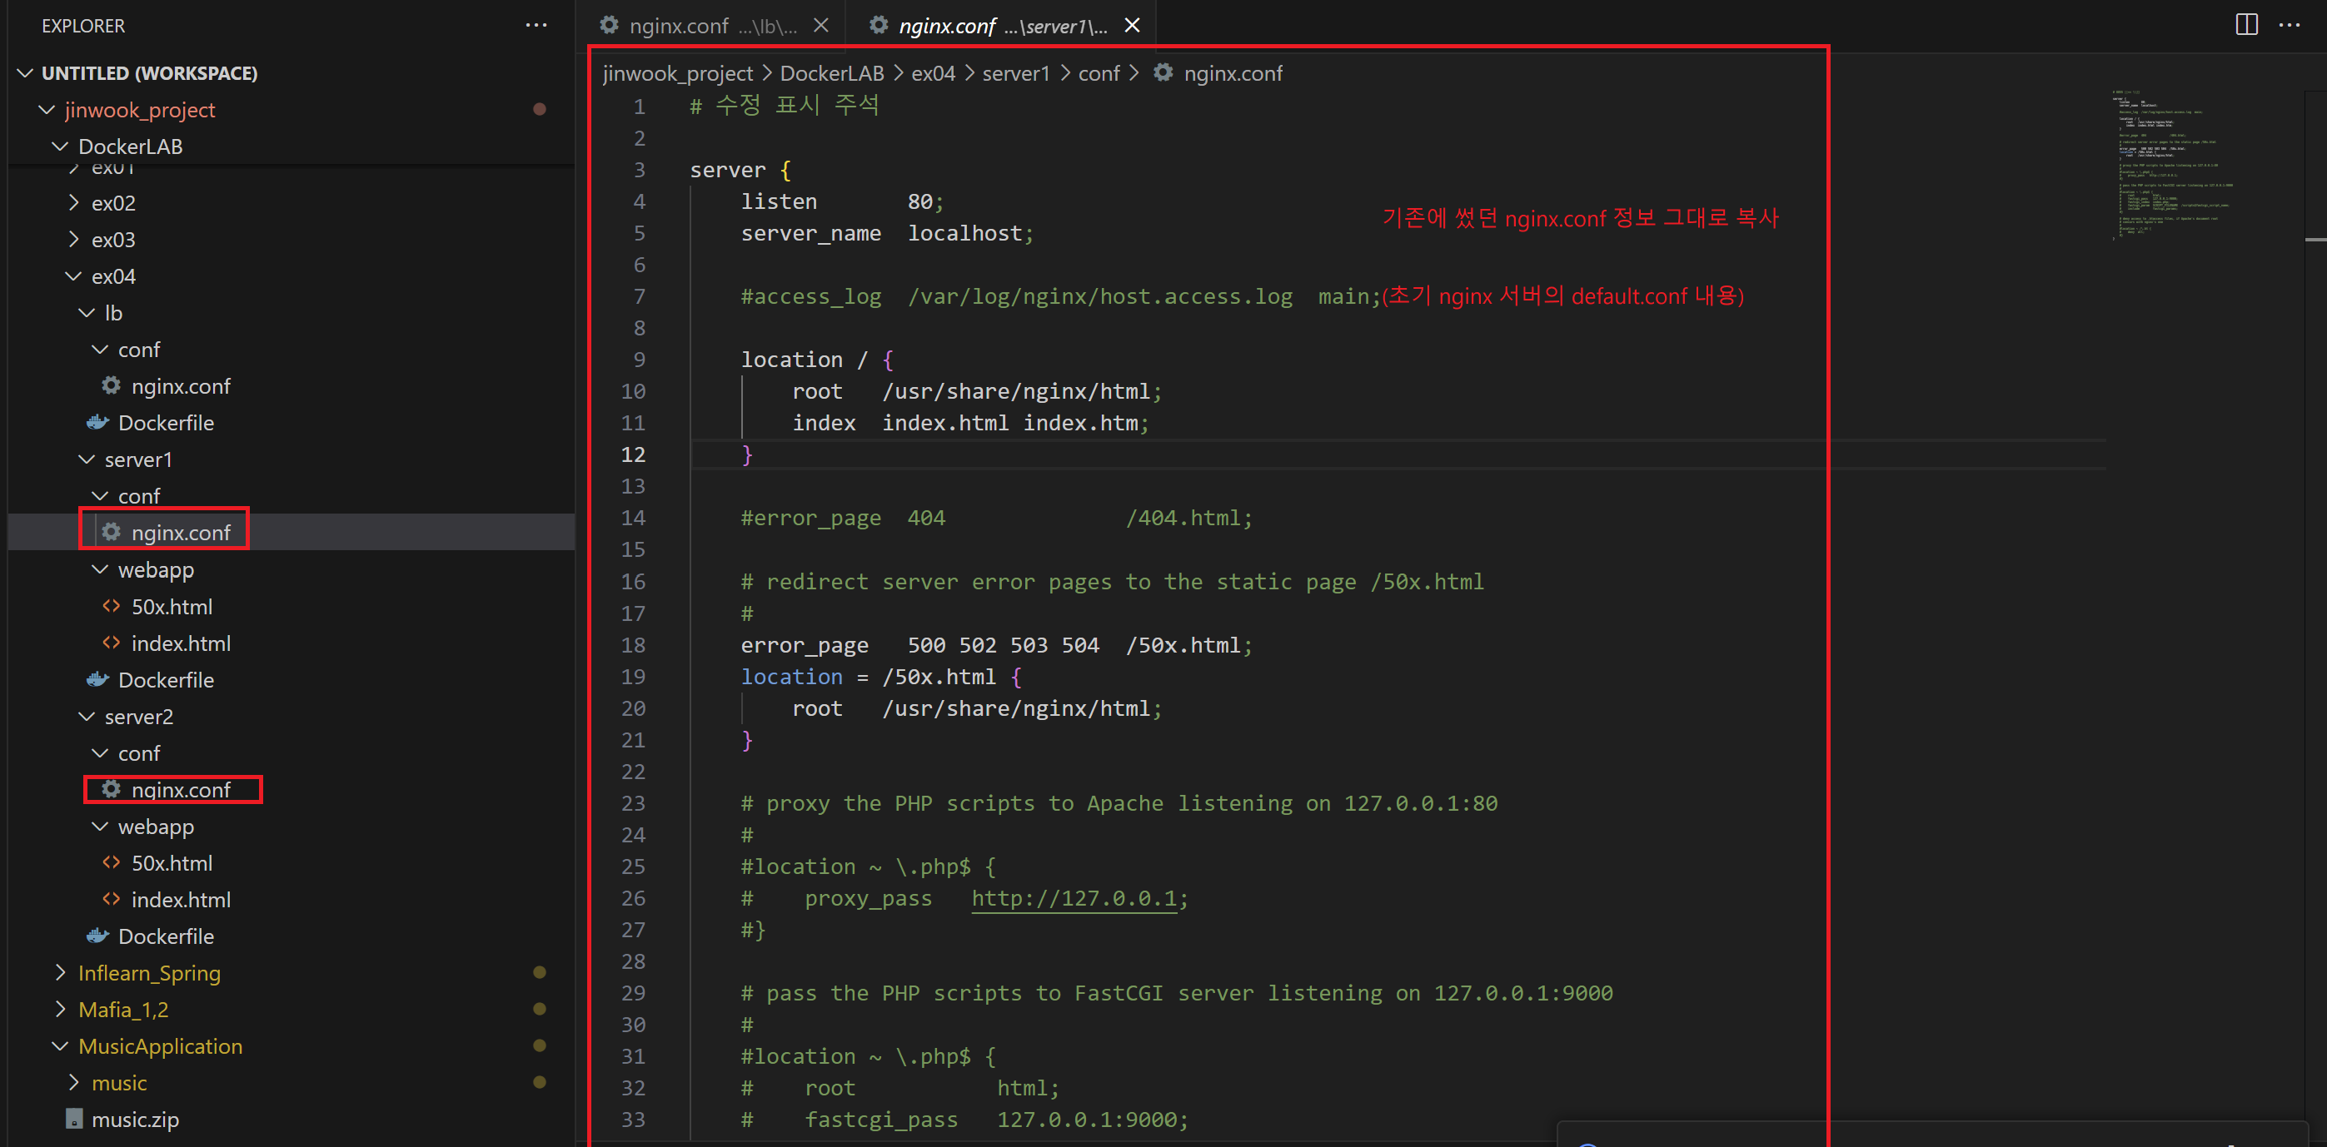Click gear icon in nginx.conf breadcrumb
Viewport: 2327px width, 1147px height.
pos(1163,73)
